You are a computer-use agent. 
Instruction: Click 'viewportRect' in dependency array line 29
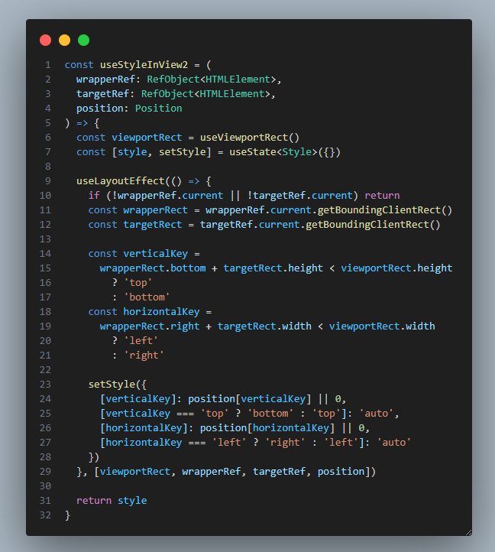pos(135,472)
